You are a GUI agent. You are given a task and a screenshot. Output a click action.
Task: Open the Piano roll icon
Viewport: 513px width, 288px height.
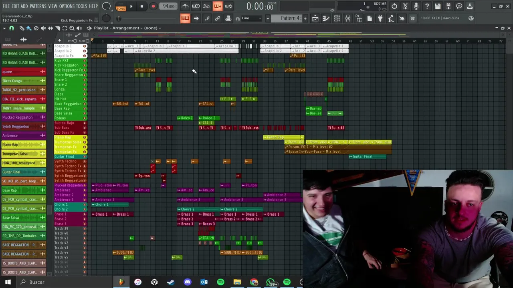pos(326,18)
